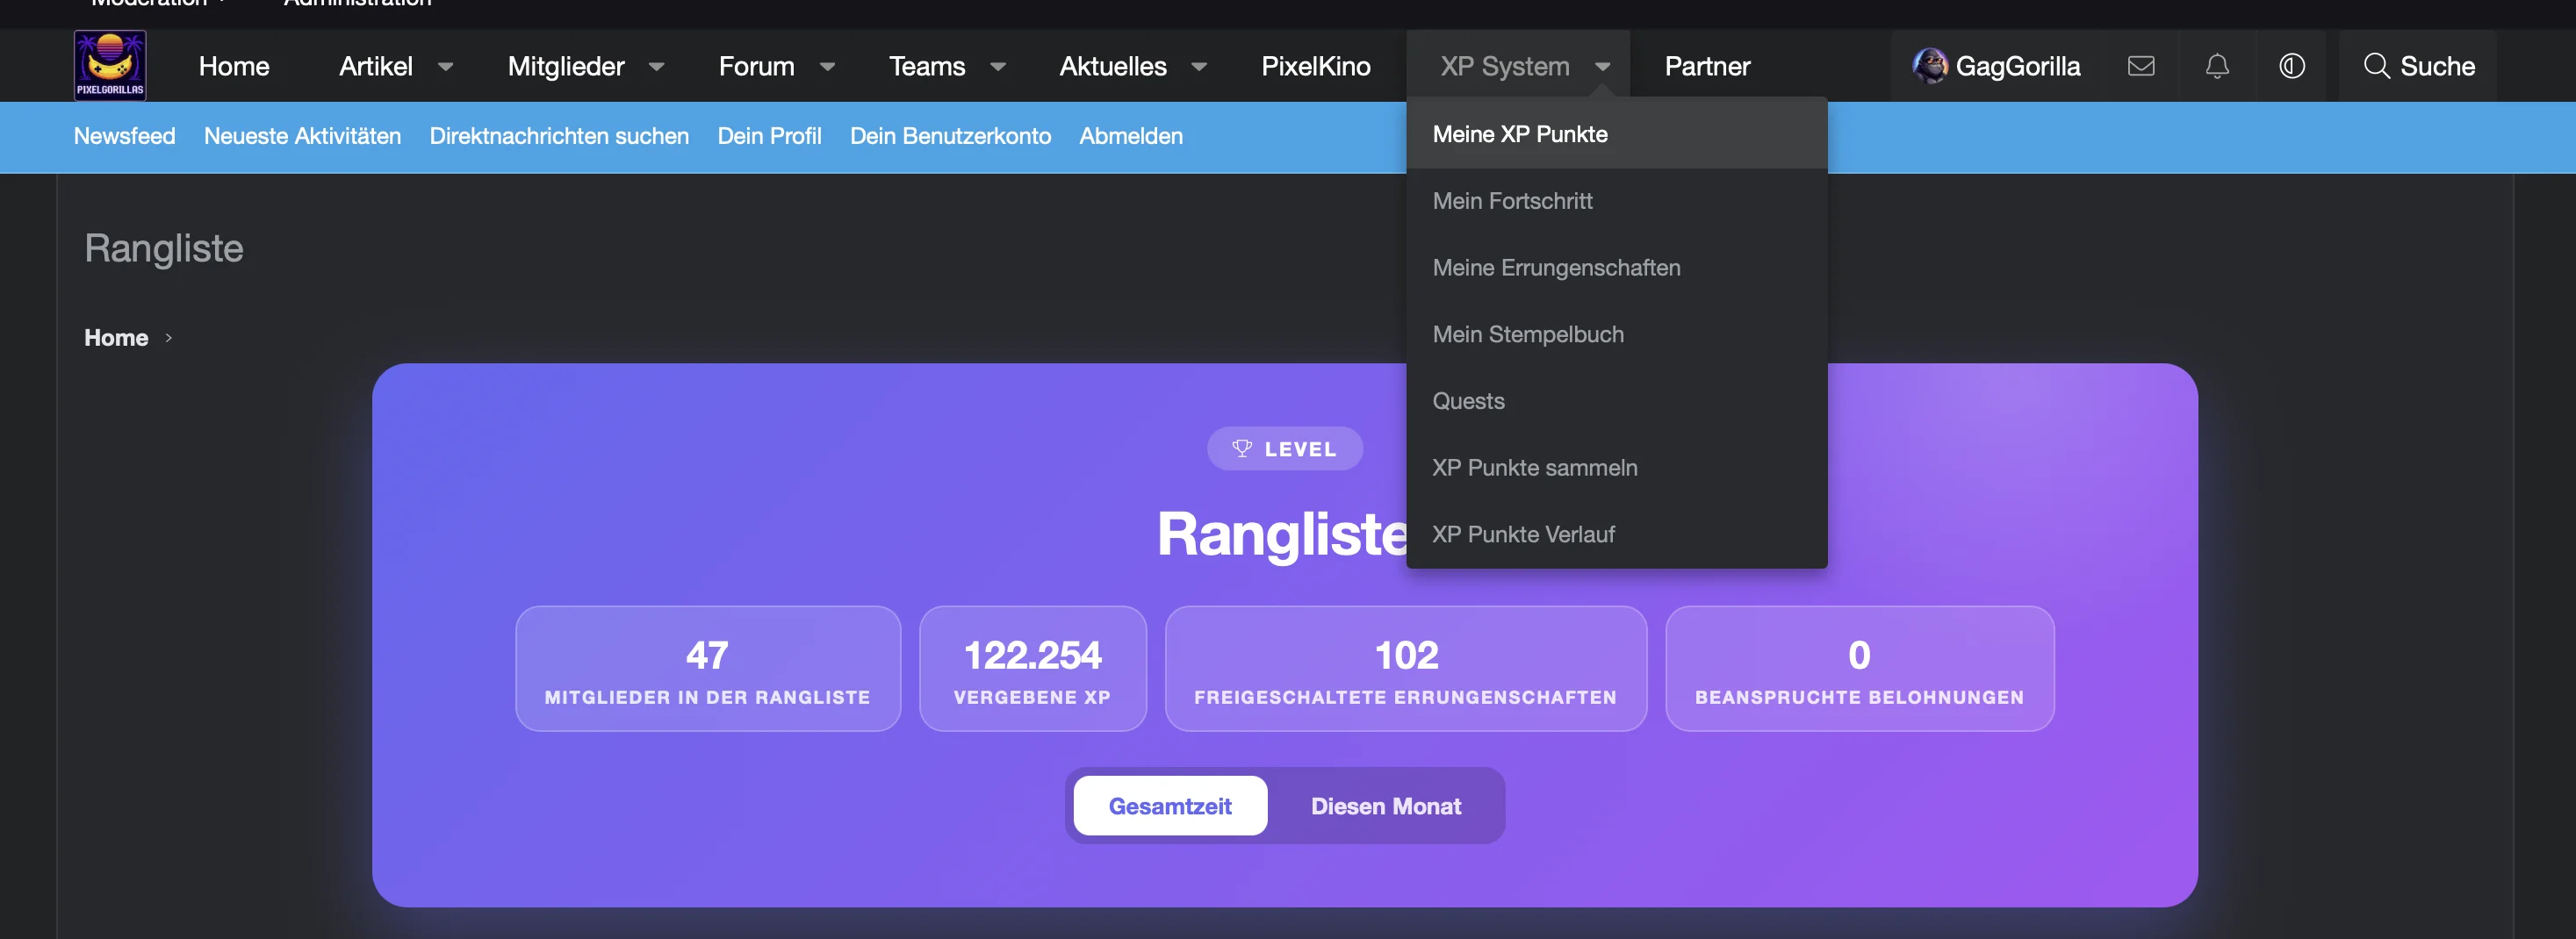Open the envelope messages icon
The image size is (2576, 939).
click(2140, 66)
